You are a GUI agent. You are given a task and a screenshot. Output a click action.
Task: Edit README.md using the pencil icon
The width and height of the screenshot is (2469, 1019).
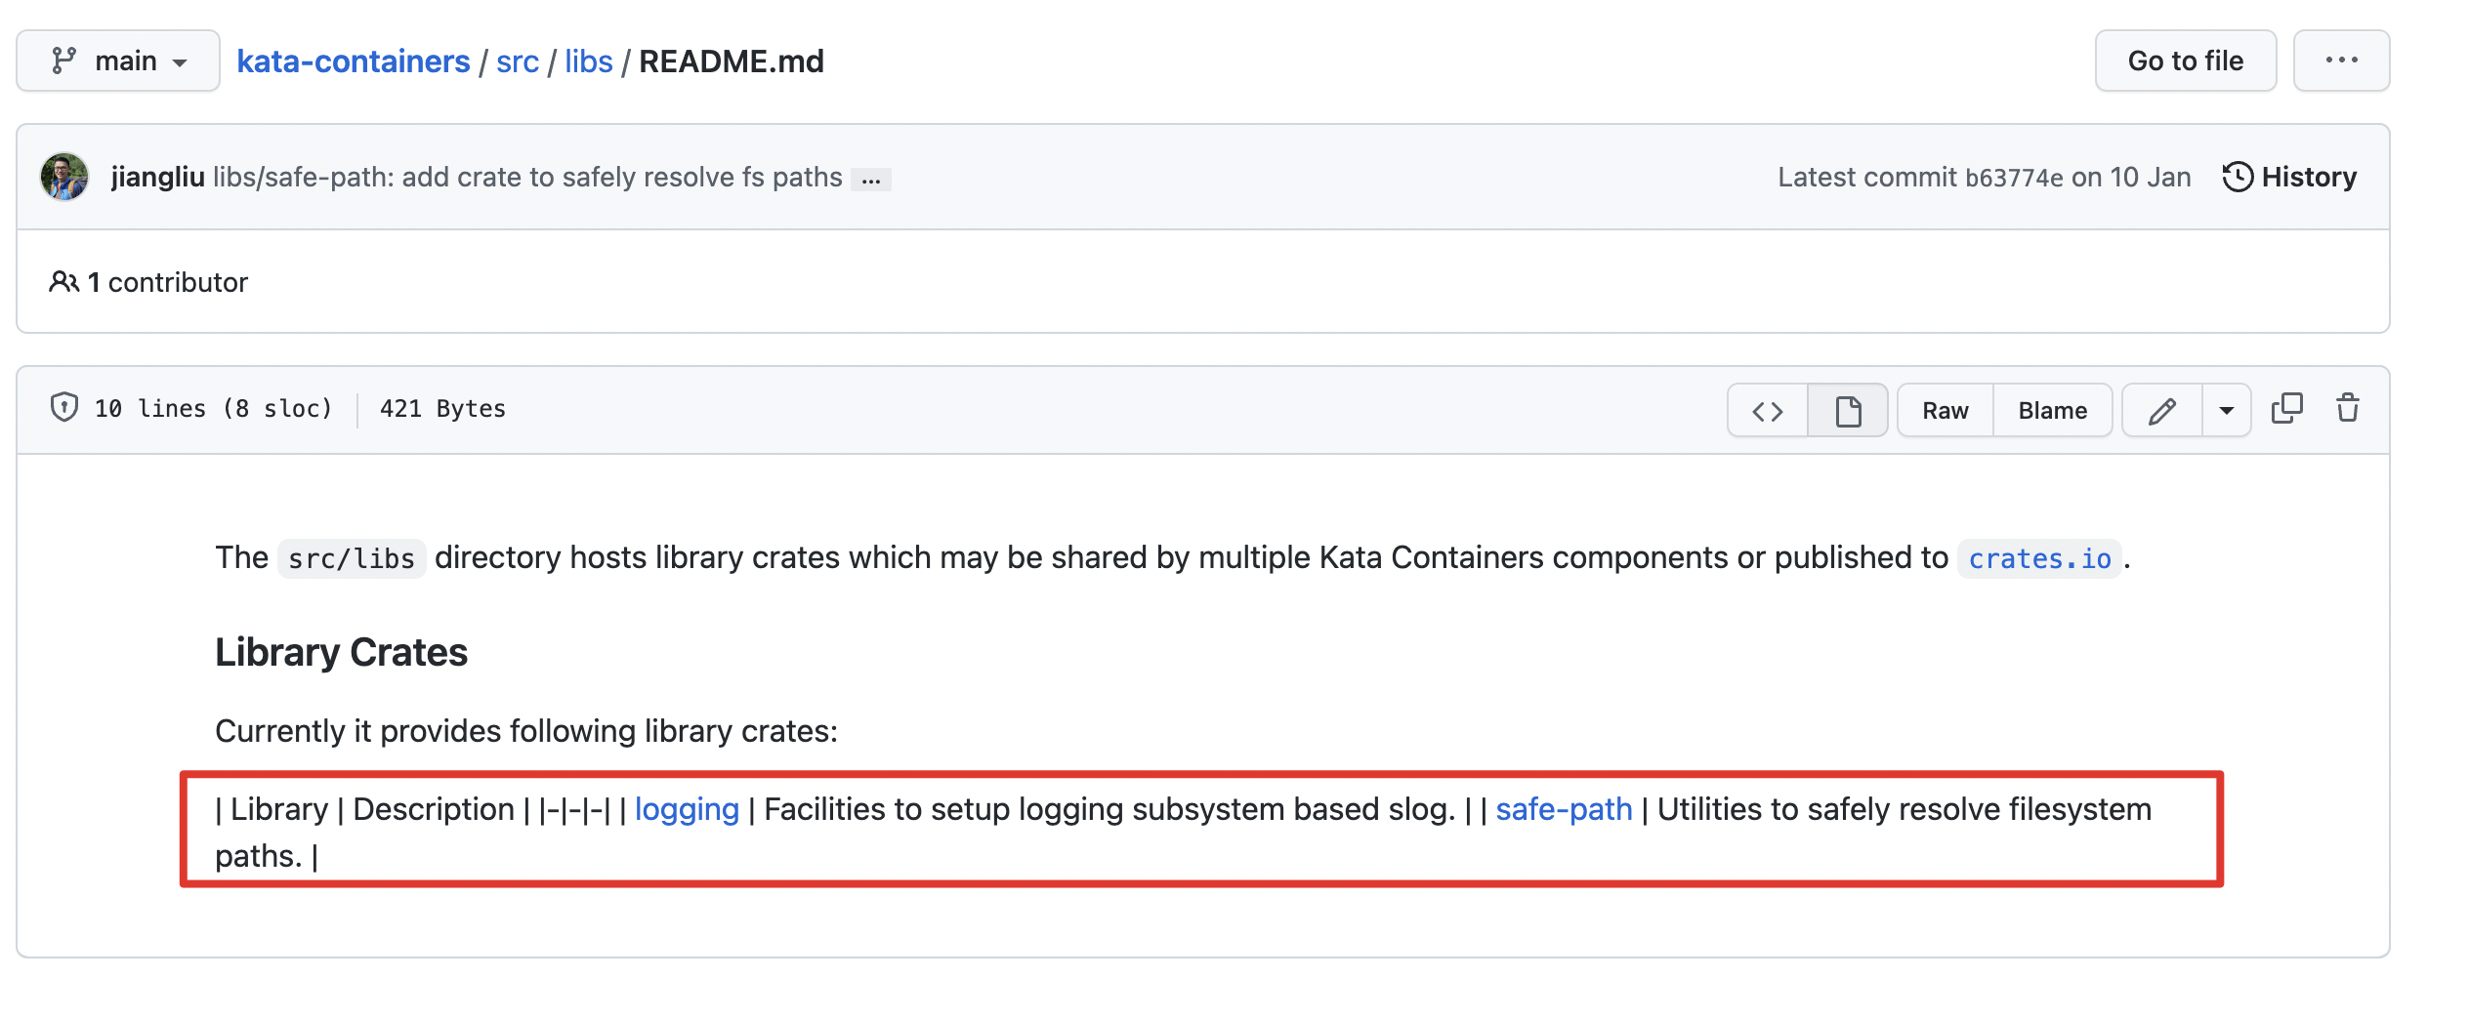point(2161,409)
